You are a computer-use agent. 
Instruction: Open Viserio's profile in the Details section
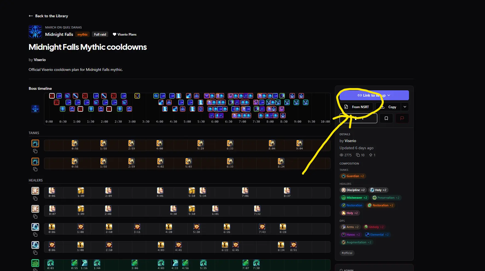coord(350,141)
